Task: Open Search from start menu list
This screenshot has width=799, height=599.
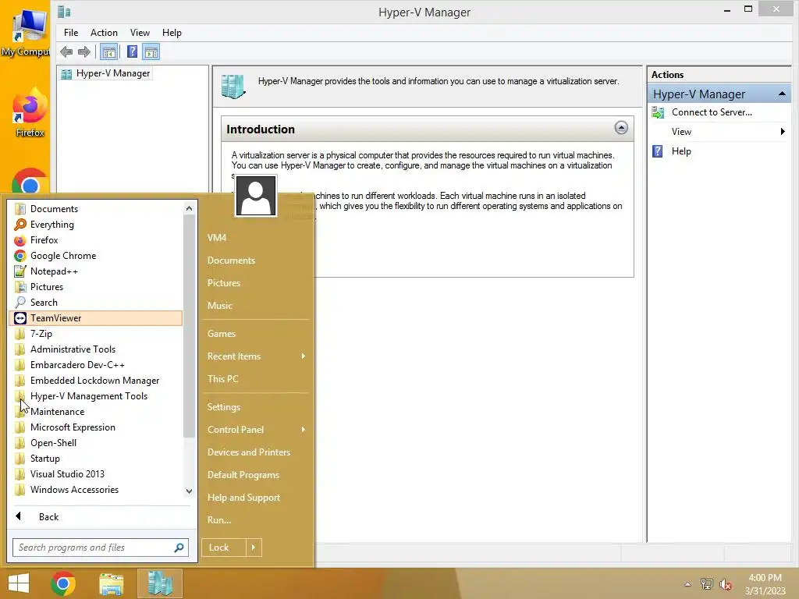Action: tap(96, 303)
